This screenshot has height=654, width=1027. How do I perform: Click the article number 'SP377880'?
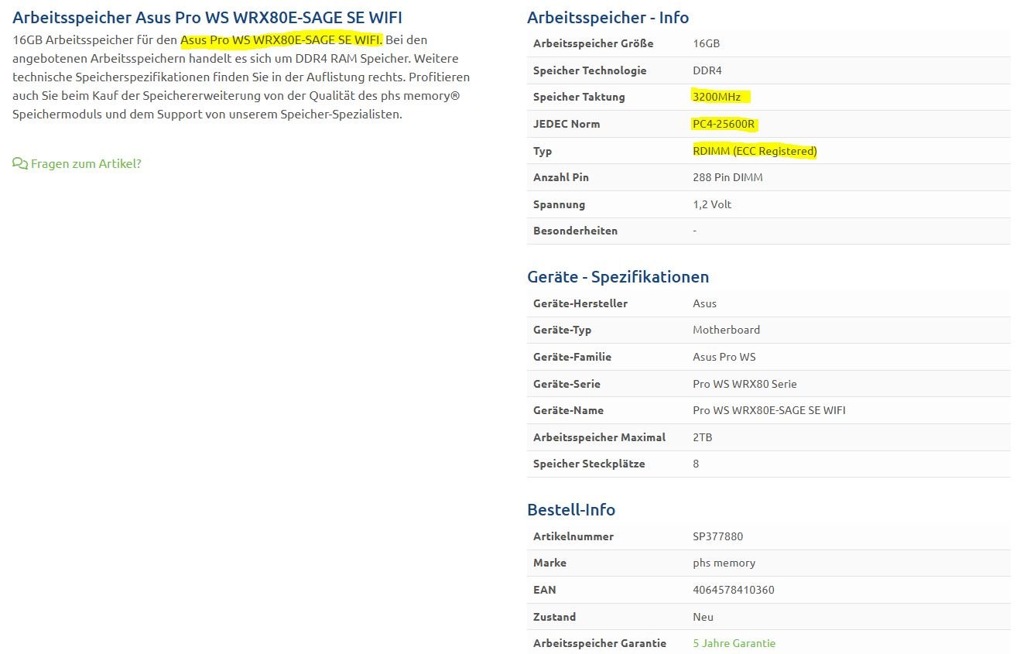pos(717,536)
